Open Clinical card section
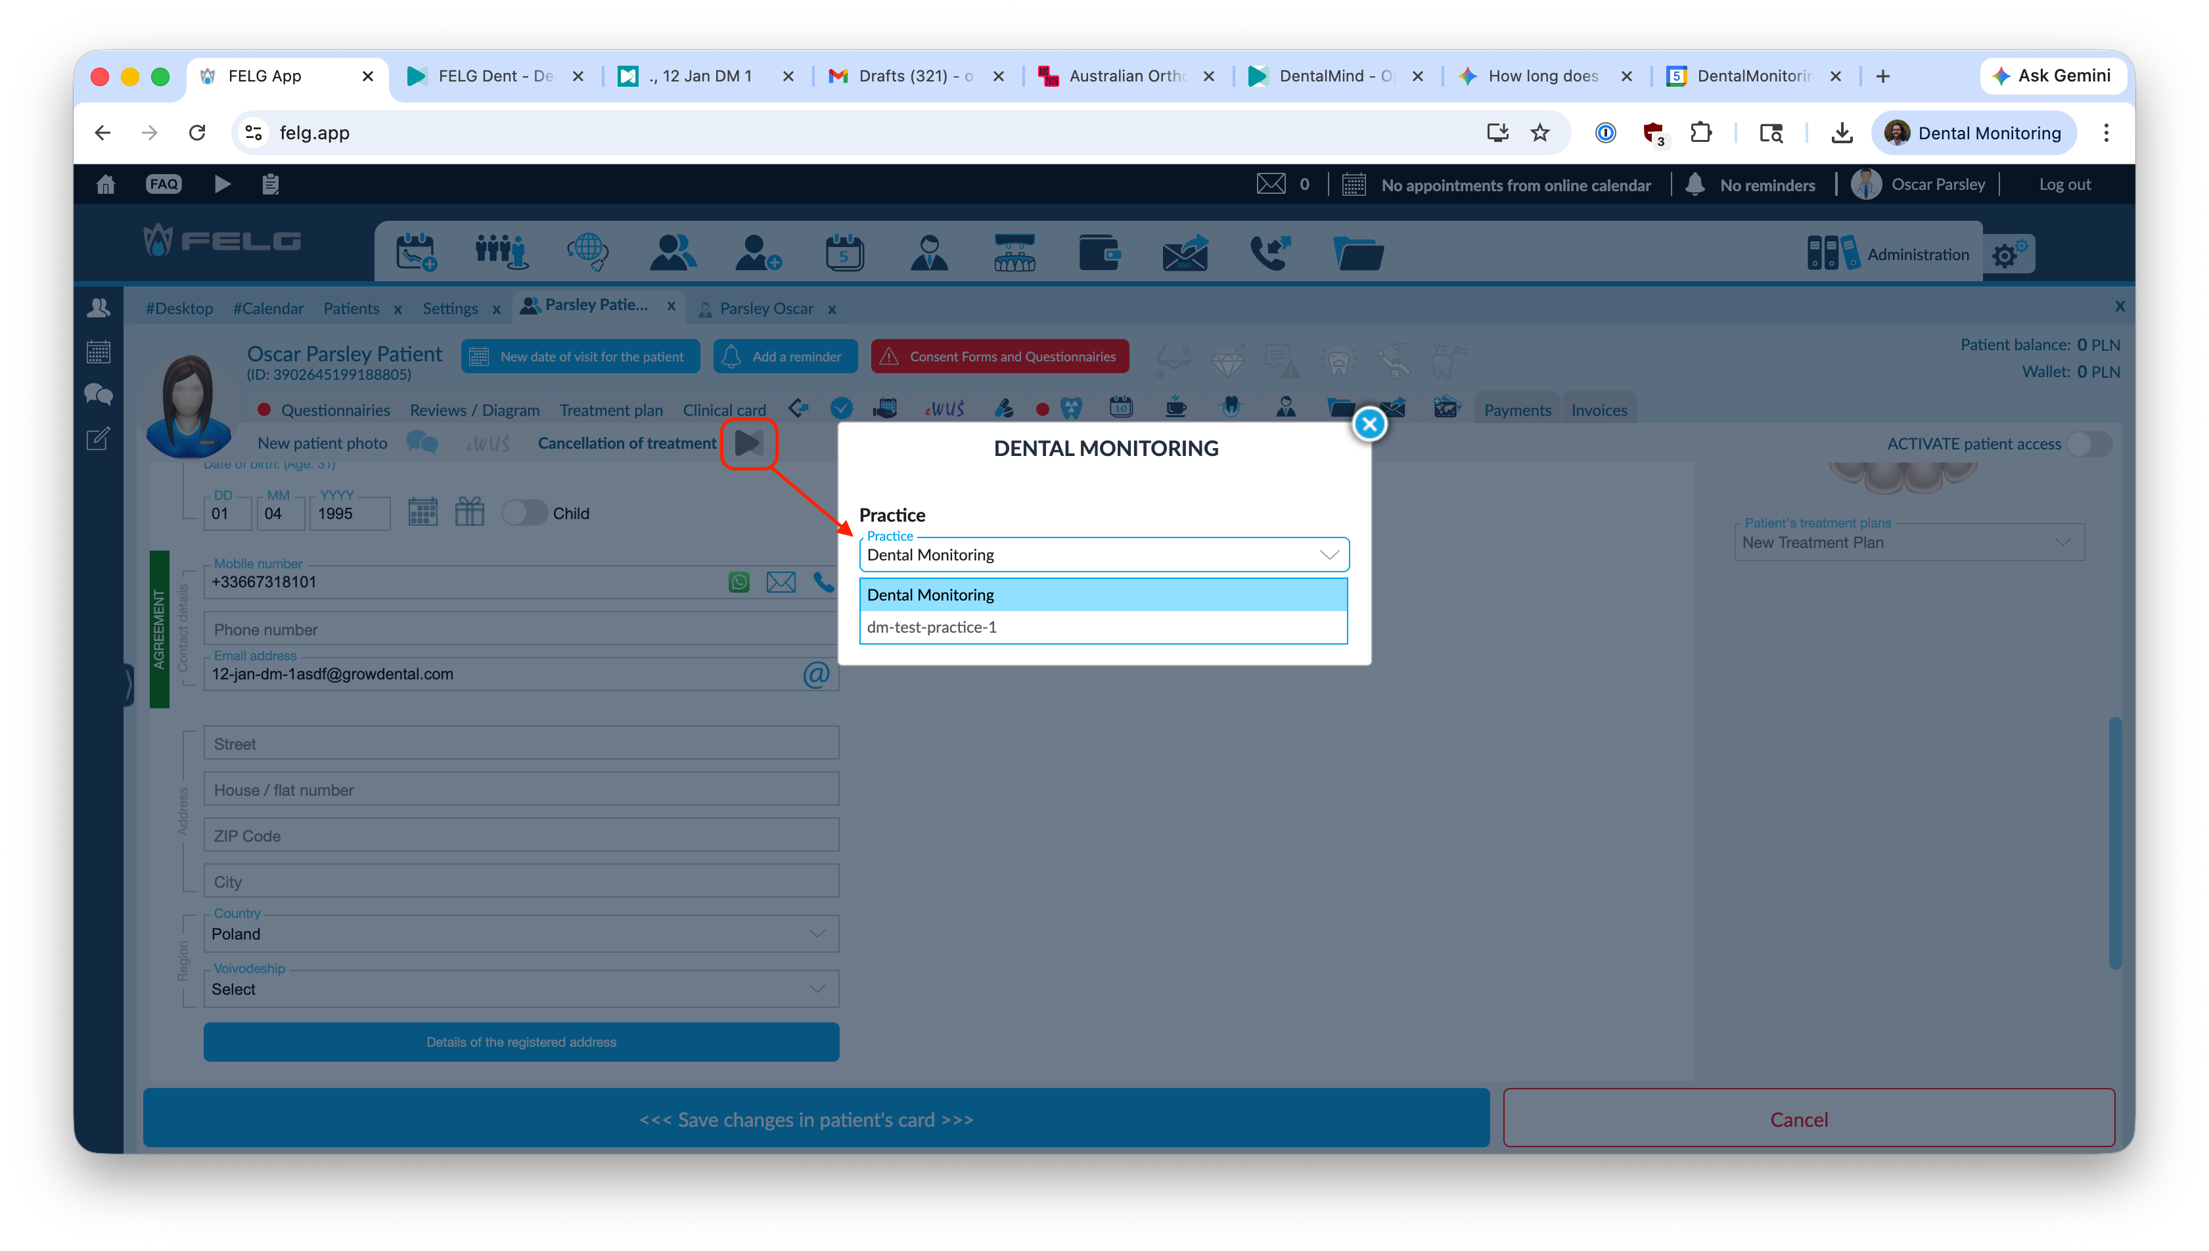This screenshot has width=2209, height=1251. [724, 410]
